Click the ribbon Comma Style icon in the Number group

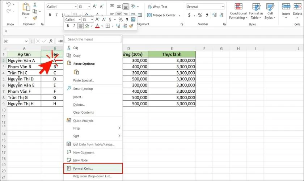(207, 15)
